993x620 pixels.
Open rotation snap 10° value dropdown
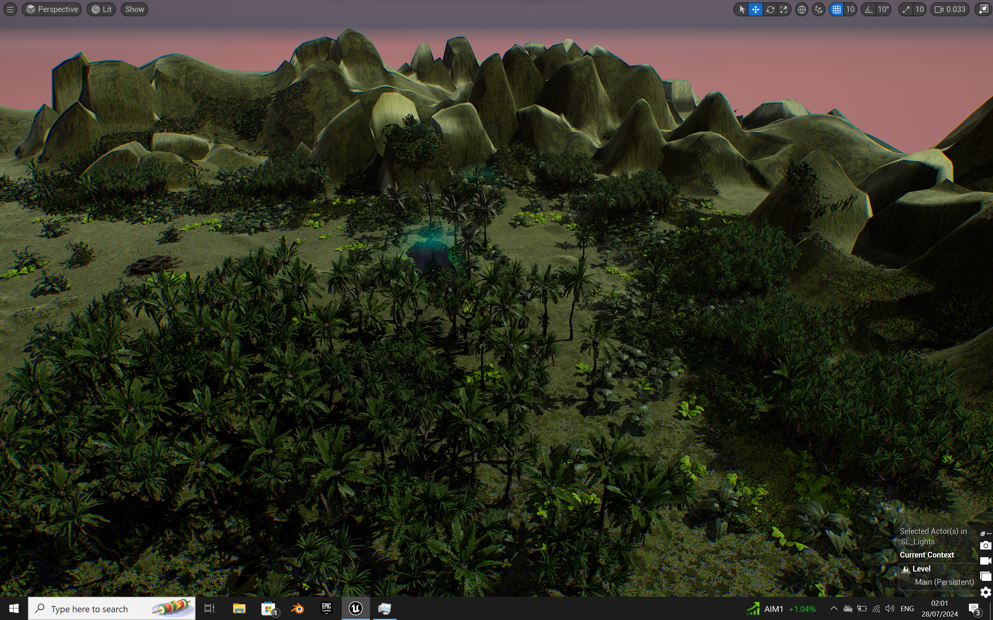point(884,9)
